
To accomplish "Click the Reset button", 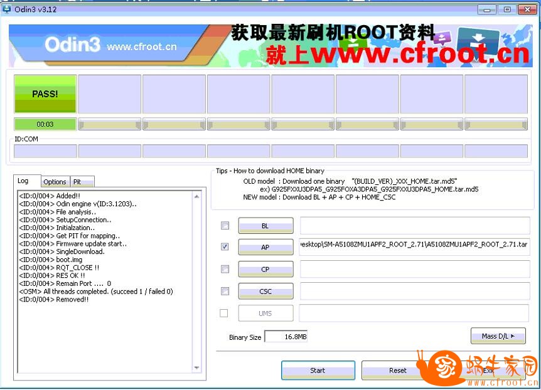I will click(397, 371).
